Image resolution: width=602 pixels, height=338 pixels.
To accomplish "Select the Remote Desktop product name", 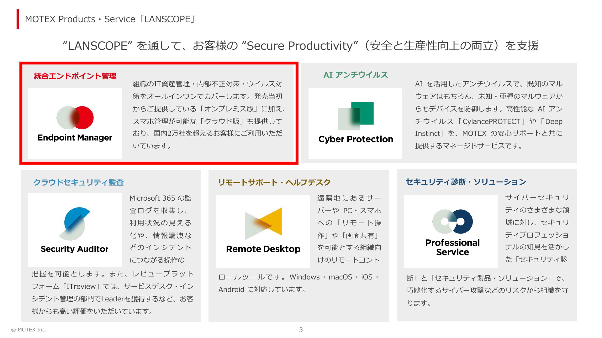I will pos(263,249).
